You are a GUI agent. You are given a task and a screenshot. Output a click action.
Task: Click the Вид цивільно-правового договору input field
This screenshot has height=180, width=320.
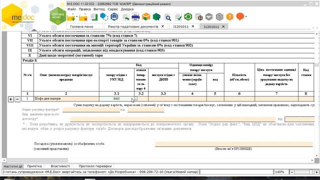[173, 119]
